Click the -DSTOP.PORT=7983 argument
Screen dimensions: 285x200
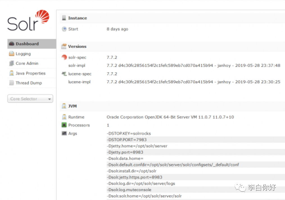click(x=126, y=140)
